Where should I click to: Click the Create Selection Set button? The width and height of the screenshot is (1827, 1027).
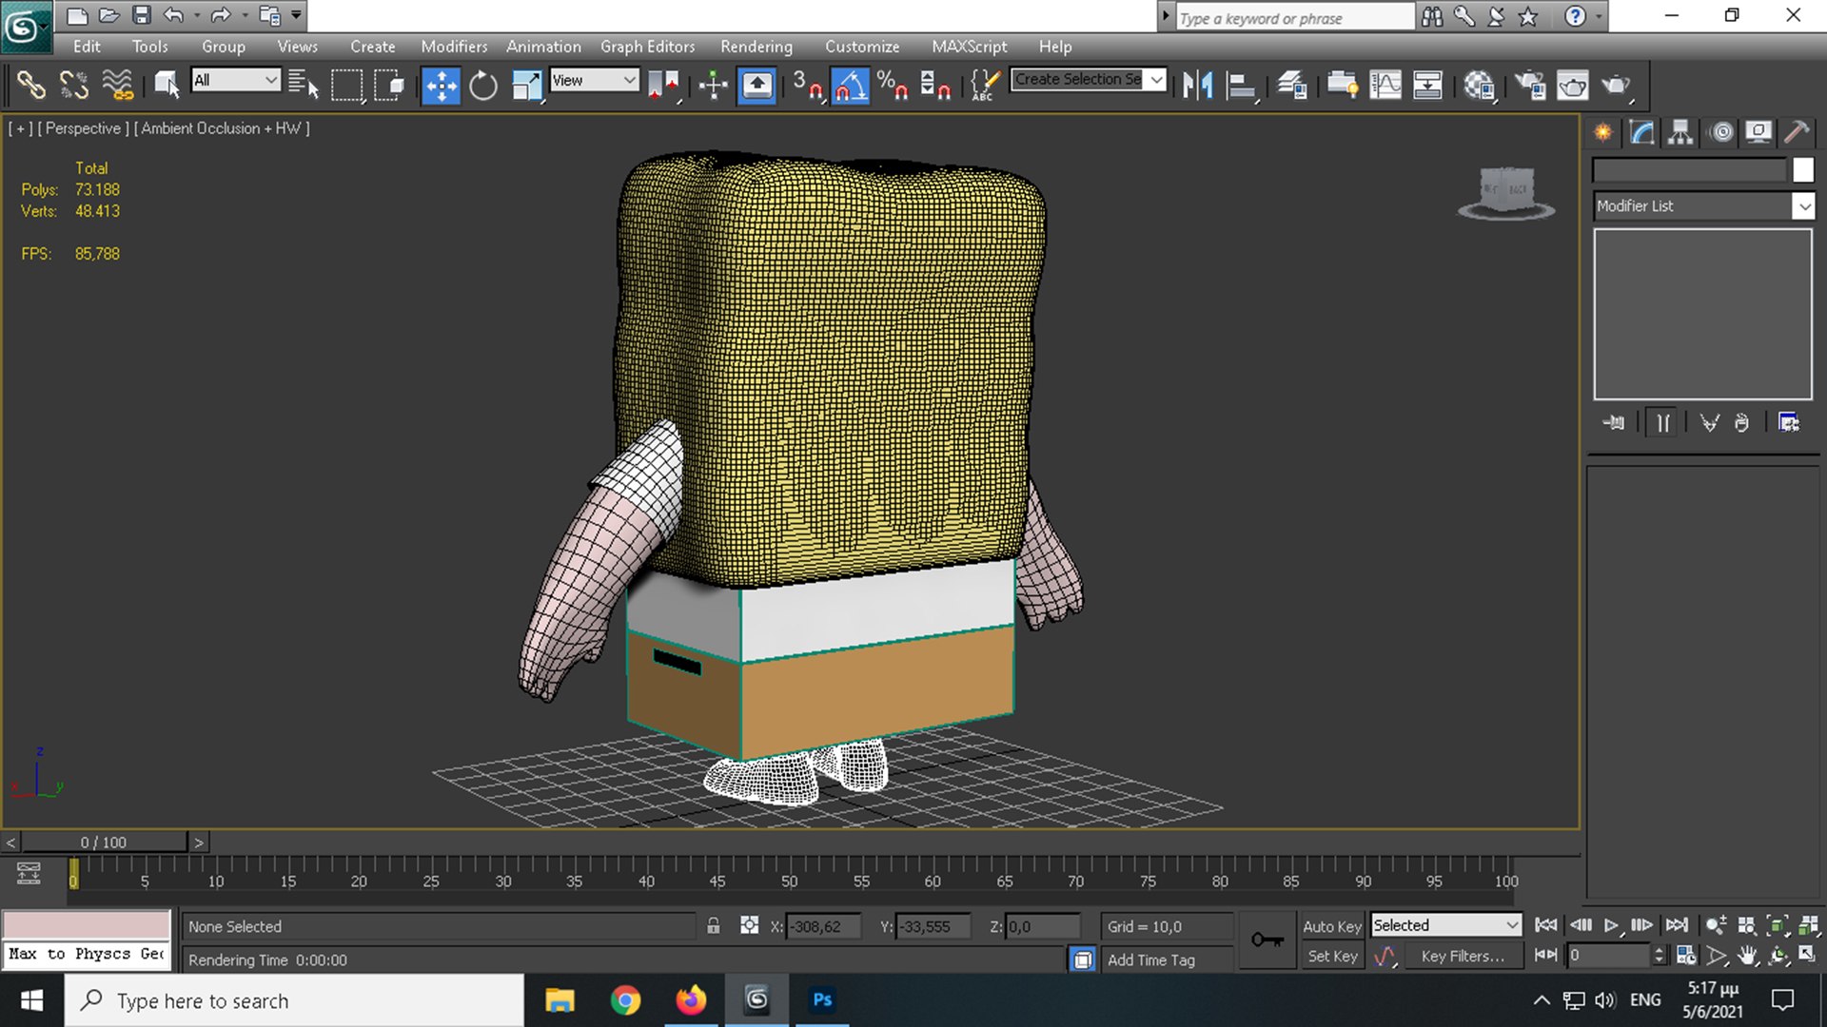(1079, 79)
